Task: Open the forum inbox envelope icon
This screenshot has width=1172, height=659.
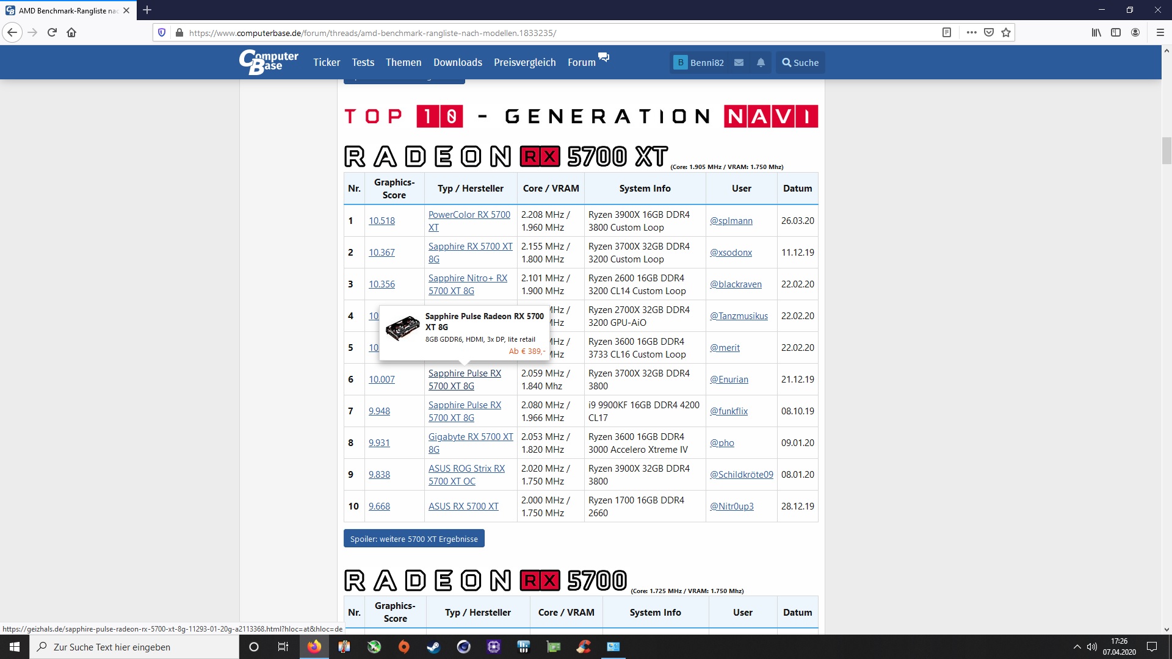Action: [739, 63]
